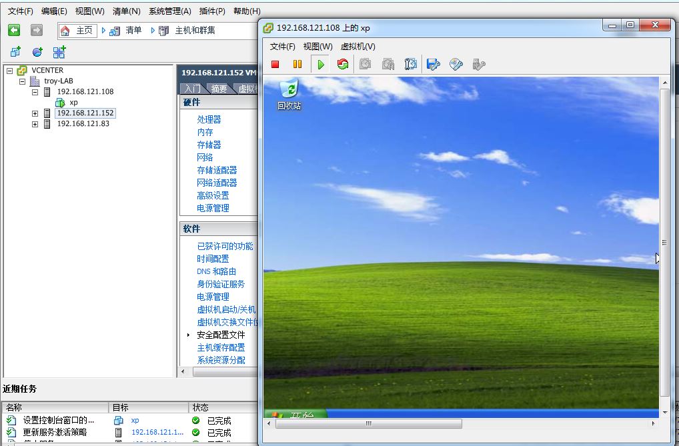The width and height of the screenshot is (679, 446).
Task: Select the xp VM in inventory tree
Action: click(x=73, y=103)
